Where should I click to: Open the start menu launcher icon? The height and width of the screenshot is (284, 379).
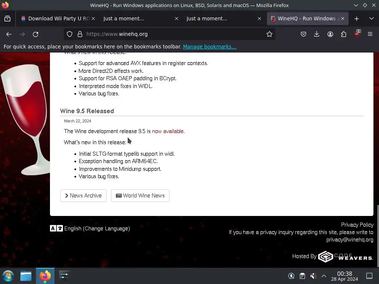[x=8, y=276]
